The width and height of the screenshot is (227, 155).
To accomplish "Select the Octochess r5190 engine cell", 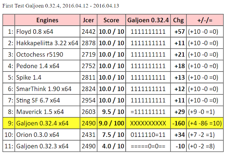I will point(47,54).
